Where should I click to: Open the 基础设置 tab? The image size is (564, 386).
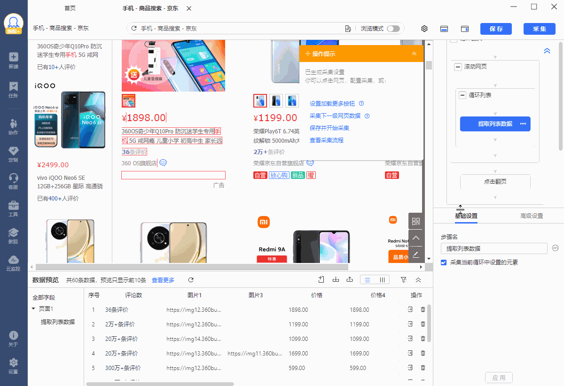coord(466,216)
